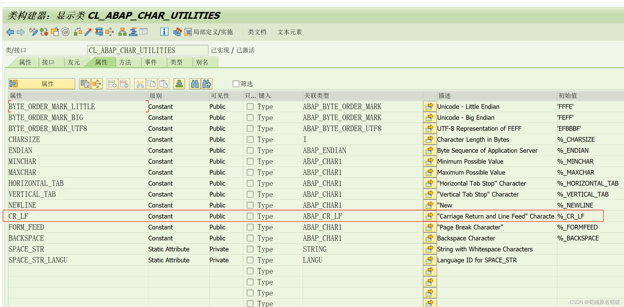624x307 pixels.
Task: Click the Active/Inactive switch icon
Action: pyautogui.click(x=44, y=32)
